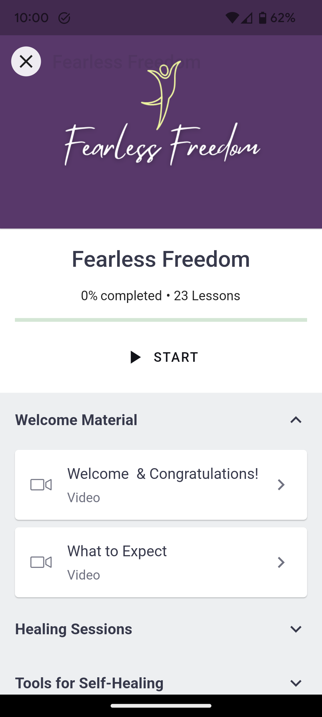Tap the Wi-Fi signal status icon
322x717 pixels.
pyautogui.click(x=232, y=18)
